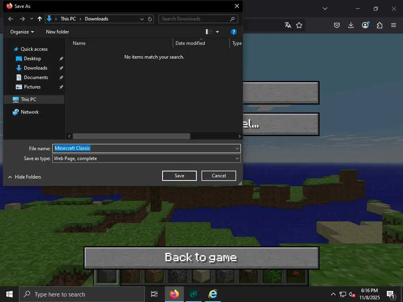
Task: Select the leaves block hotbar slot
Action: tap(272, 276)
